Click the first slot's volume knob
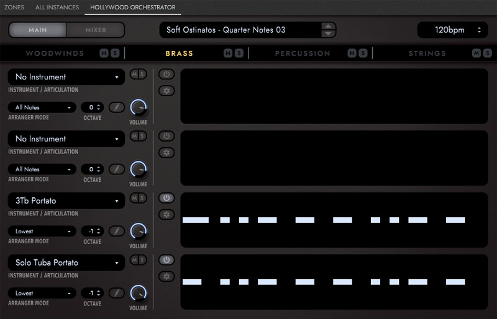This screenshot has height=319, width=497. pyautogui.click(x=139, y=107)
